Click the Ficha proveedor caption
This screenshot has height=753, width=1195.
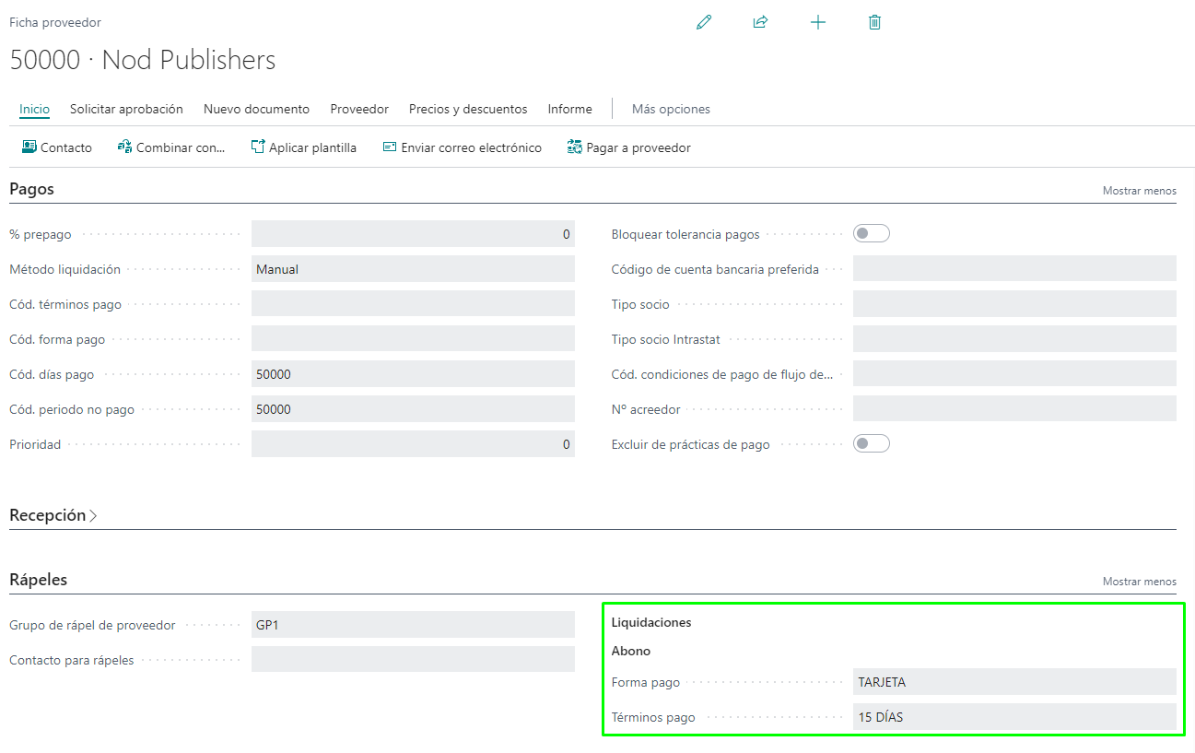[x=55, y=22]
